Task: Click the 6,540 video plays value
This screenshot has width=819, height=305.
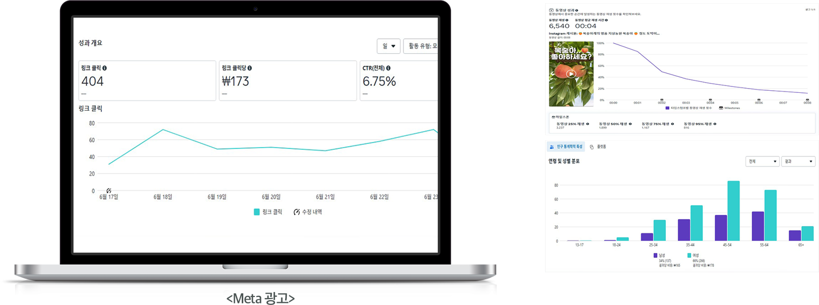Action: pos(559,26)
